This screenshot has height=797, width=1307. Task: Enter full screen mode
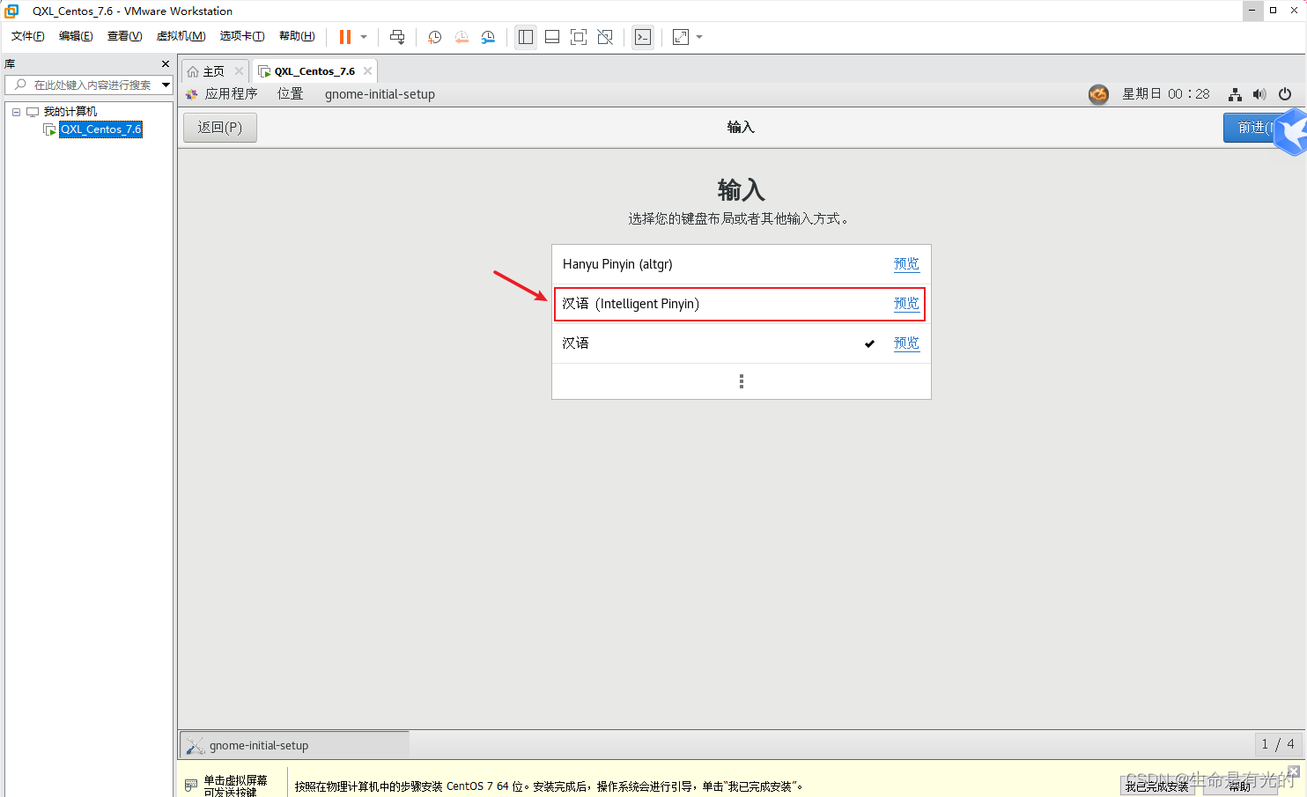(579, 37)
